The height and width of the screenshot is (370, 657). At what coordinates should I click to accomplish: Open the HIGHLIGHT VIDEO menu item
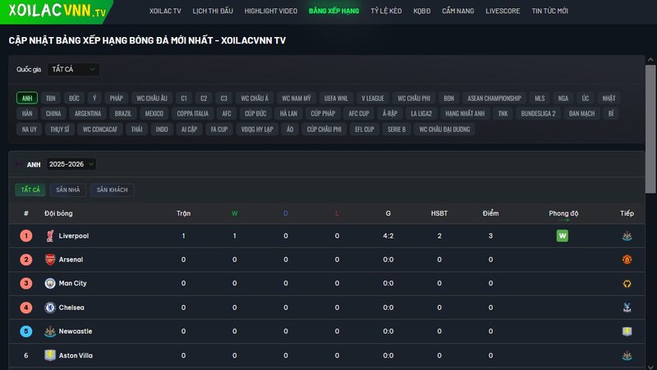pyautogui.click(x=271, y=11)
